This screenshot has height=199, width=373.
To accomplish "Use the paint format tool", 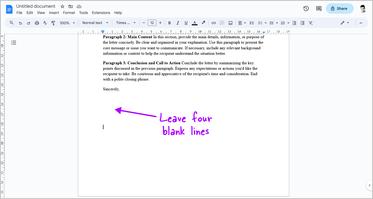I will click(x=53, y=23).
